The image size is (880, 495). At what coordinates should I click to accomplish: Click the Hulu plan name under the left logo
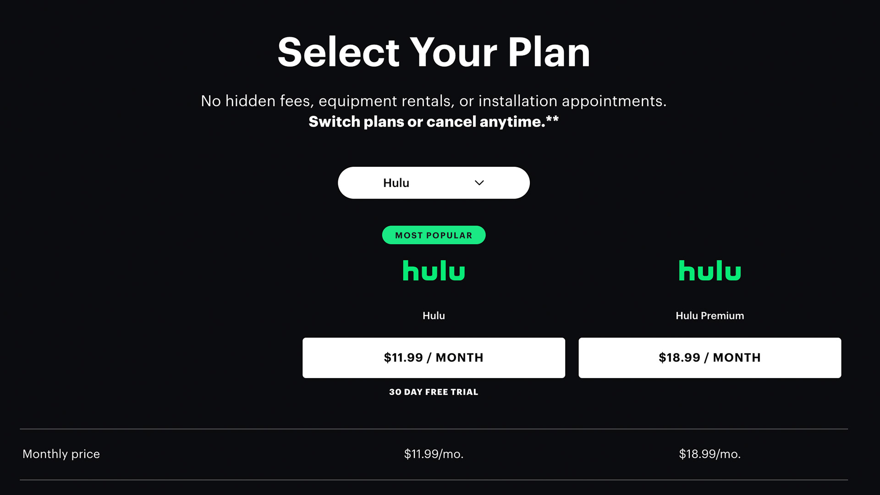[434, 315]
